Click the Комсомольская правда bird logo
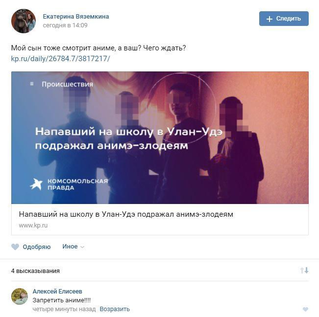Screen dimensions: 319x317 pos(36,184)
